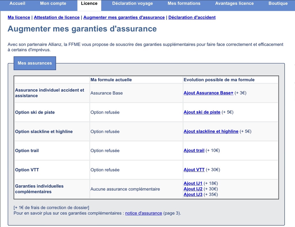This screenshot has width=295, height=227.
Task: Click Ajout Assurance Base+ link
Action: pos(209,93)
